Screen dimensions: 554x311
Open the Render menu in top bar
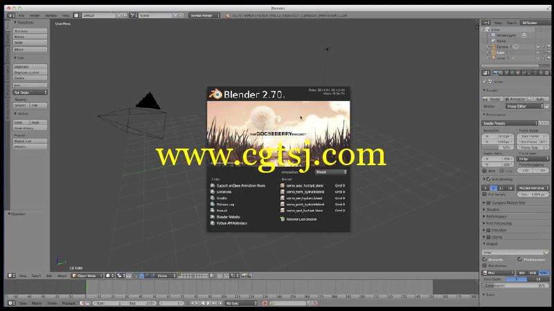(34, 15)
